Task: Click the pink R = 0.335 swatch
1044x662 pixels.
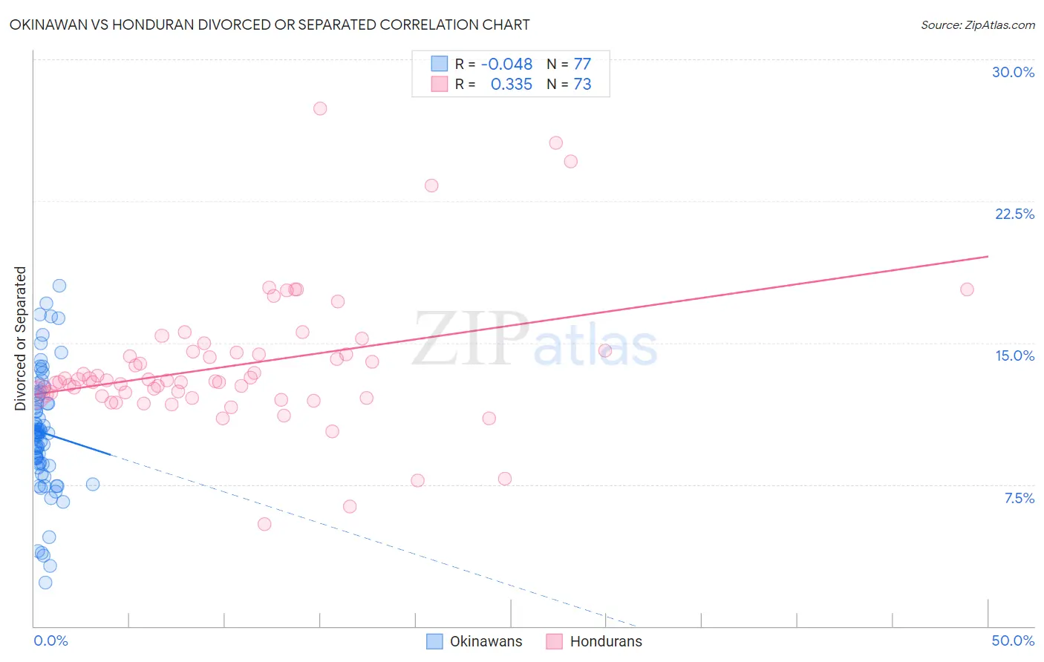Action: click(440, 84)
